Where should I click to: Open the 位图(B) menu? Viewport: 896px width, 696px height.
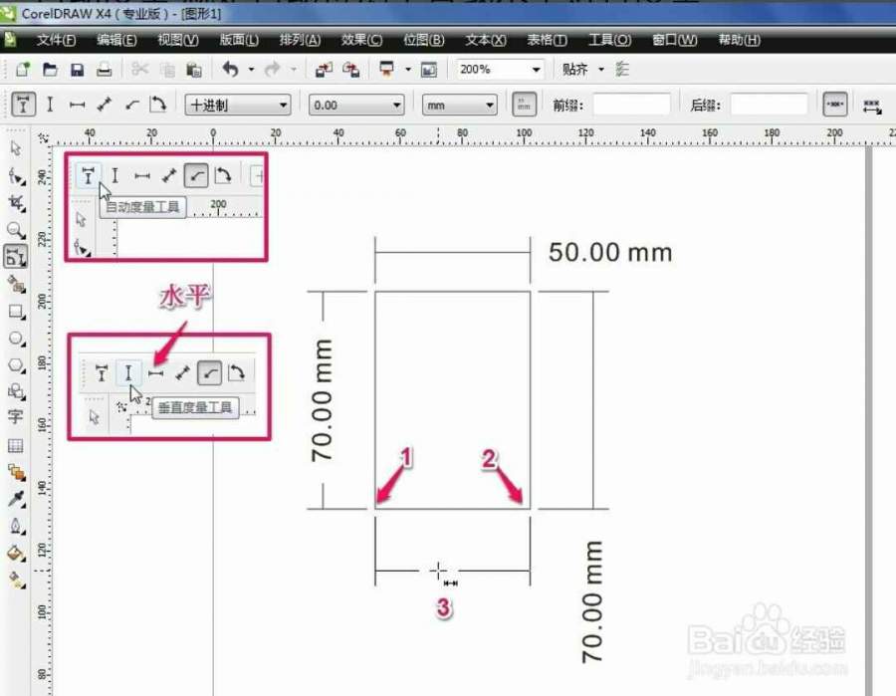[x=423, y=40]
